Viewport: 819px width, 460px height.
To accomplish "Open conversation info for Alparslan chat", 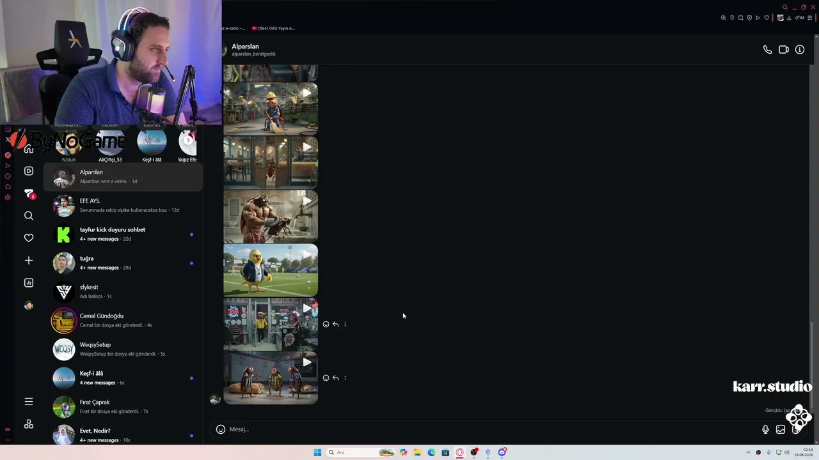I will pos(800,50).
